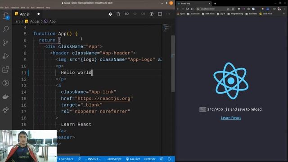Open the Edit menu in VS Code
The image size is (288, 162).
coord(7,8)
